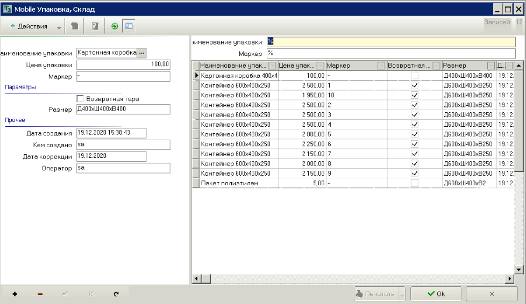526x304 pixels.
Task: Click the marker cell 7
Action: (x=357, y=154)
